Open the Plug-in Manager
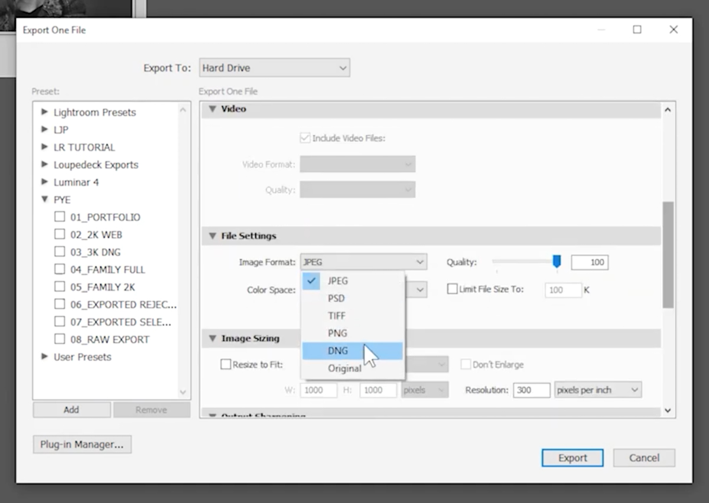The width and height of the screenshot is (709, 503). pos(82,445)
